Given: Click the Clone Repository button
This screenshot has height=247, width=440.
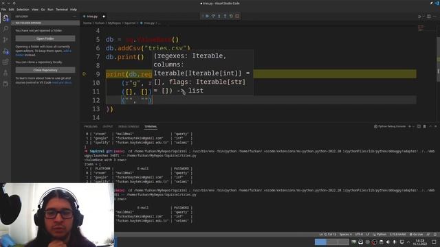Looking at the screenshot, I should pos(45,70).
